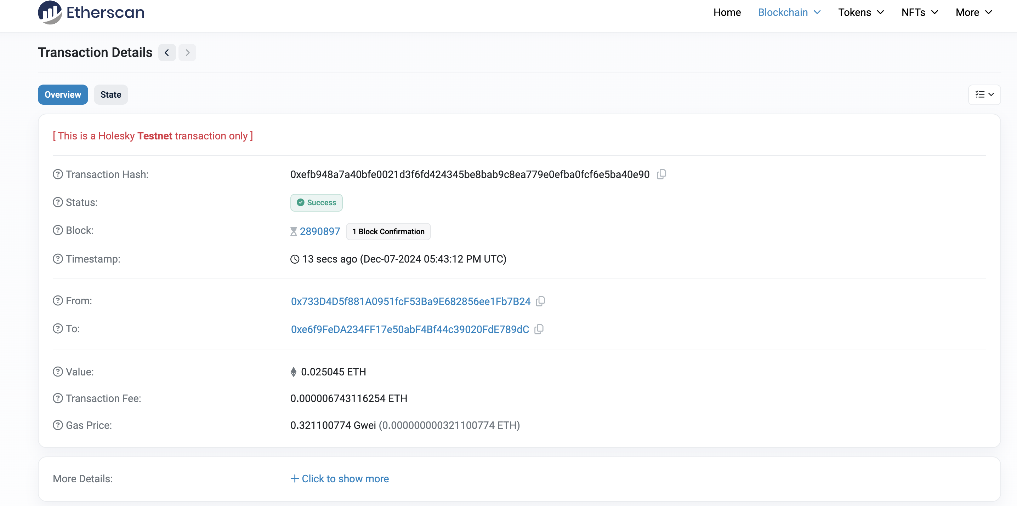
Task: Copy the From address
Action: click(540, 301)
